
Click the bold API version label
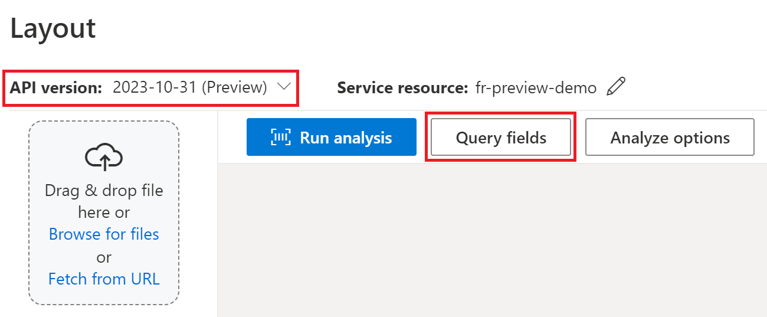coord(56,87)
